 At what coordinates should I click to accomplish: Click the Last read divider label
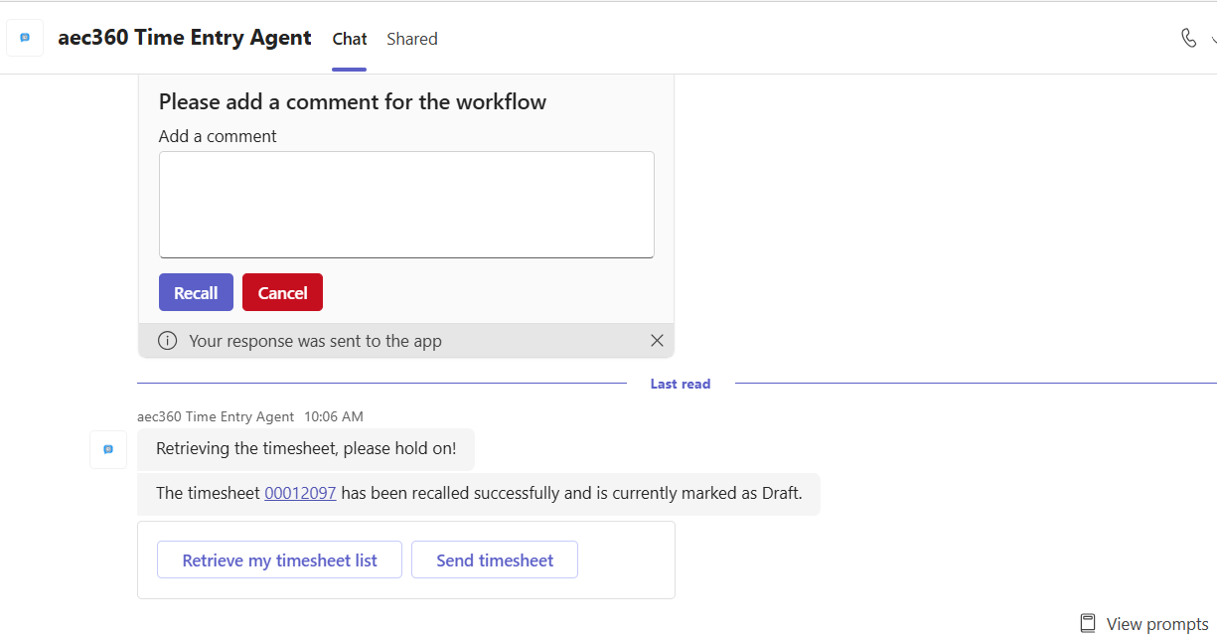(x=680, y=384)
